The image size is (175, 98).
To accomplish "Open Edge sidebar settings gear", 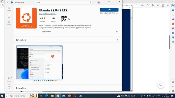I will tap(173, 91).
